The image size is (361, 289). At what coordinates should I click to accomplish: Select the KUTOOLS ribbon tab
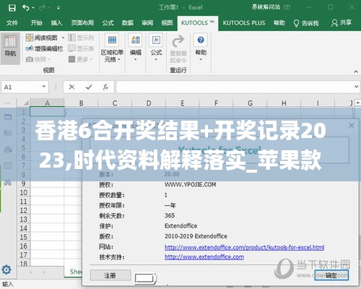coord(198,23)
